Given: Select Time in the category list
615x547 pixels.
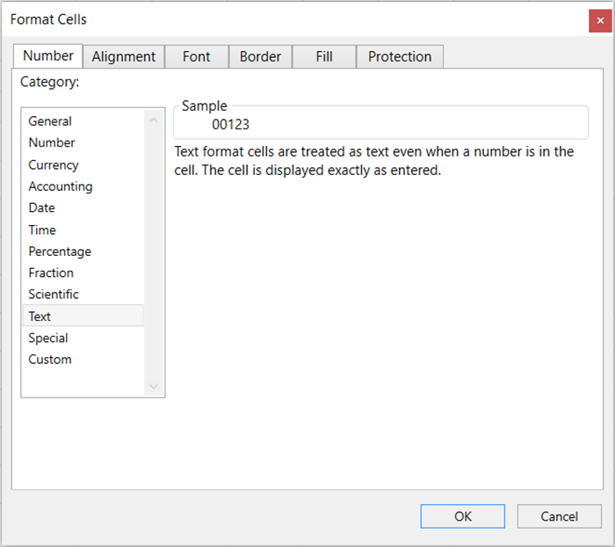Looking at the screenshot, I should (42, 230).
